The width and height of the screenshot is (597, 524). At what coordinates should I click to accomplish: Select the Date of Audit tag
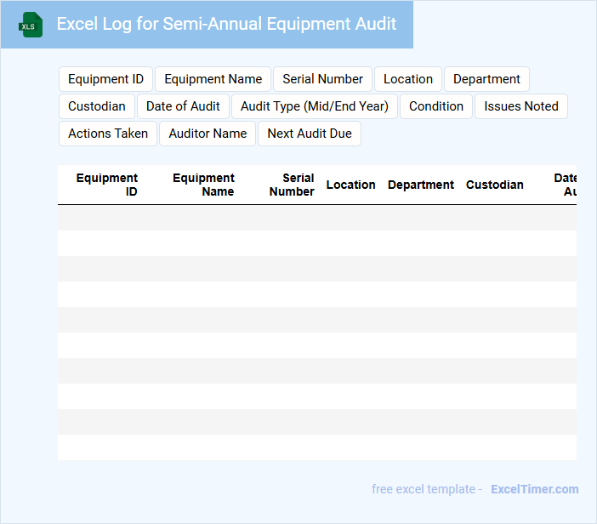point(183,106)
